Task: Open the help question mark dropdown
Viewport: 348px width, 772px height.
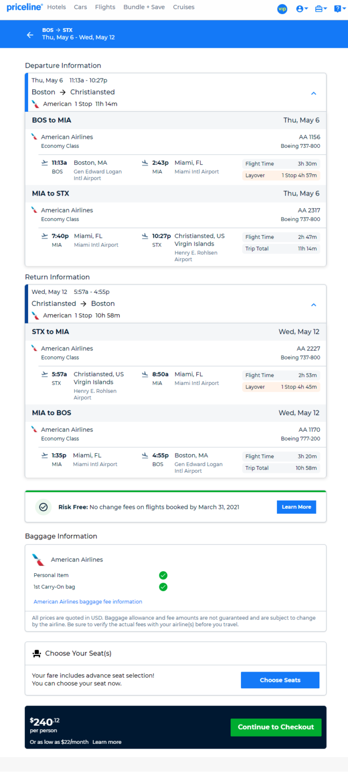Action: [x=339, y=9]
